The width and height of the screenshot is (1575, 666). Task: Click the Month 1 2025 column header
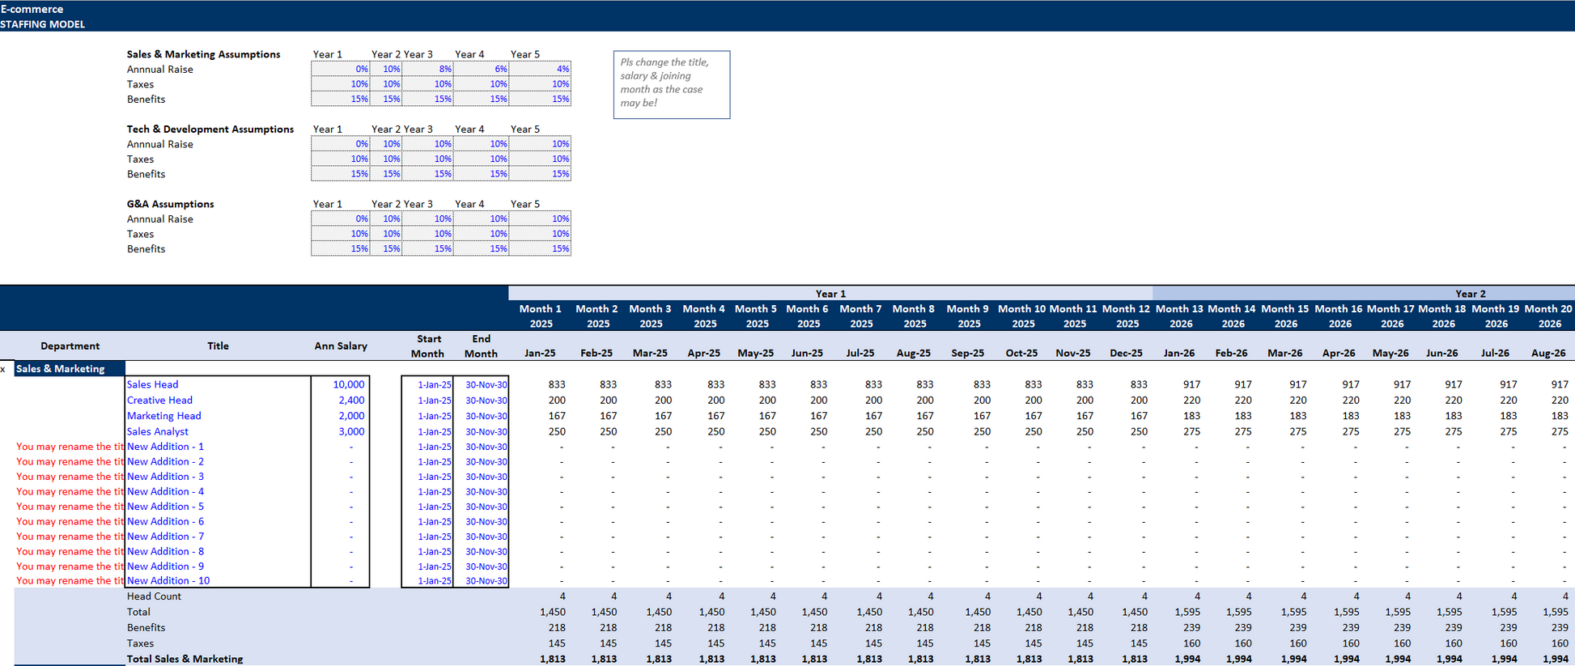click(x=540, y=316)
